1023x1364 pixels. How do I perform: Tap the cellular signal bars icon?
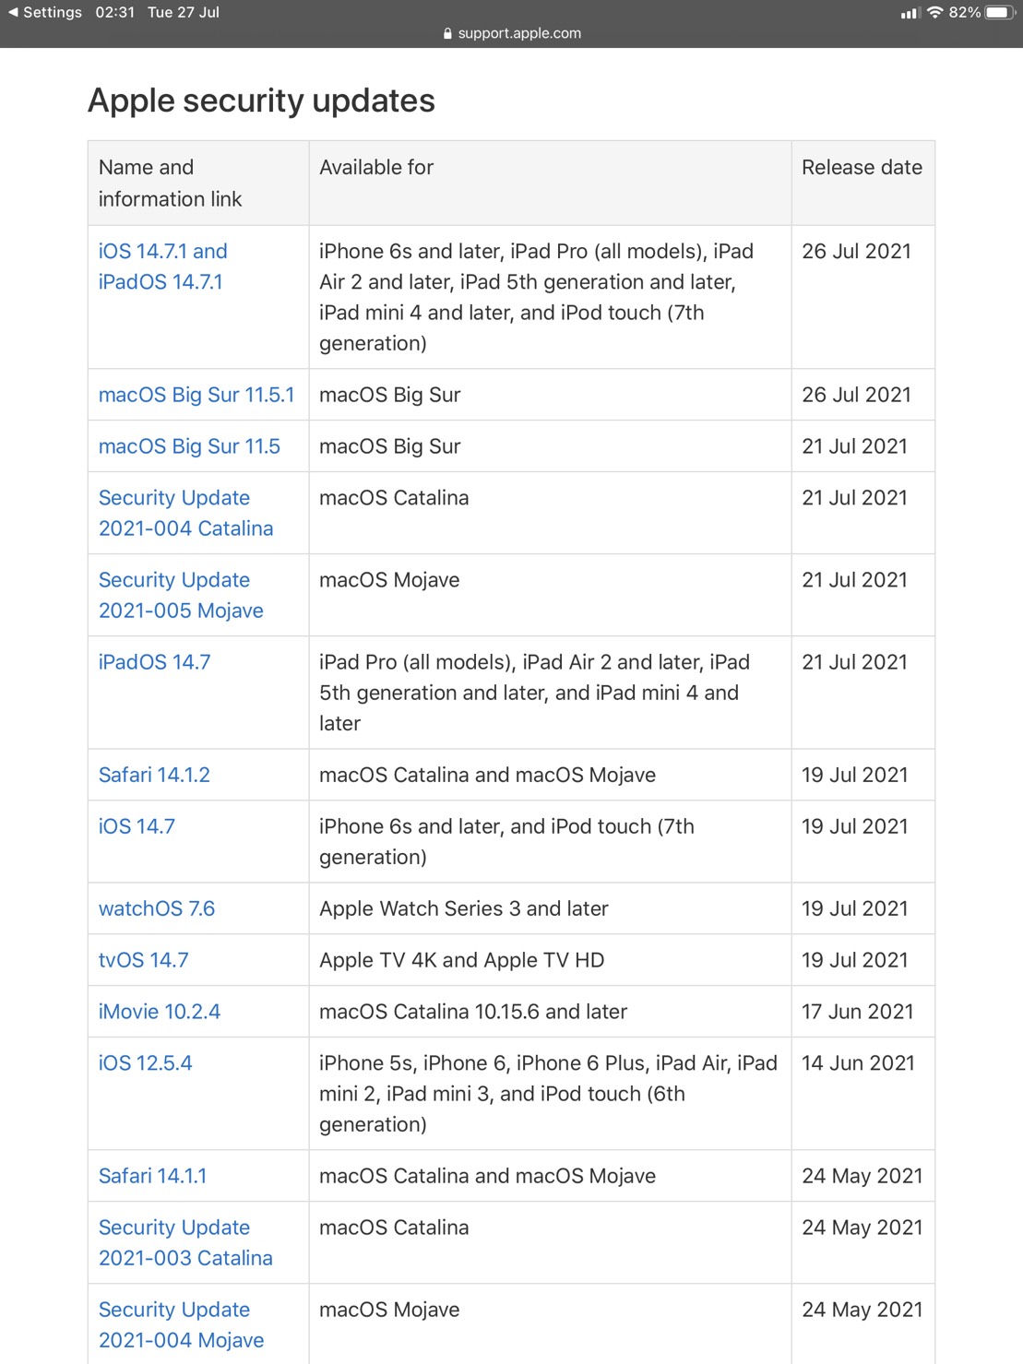910,13
